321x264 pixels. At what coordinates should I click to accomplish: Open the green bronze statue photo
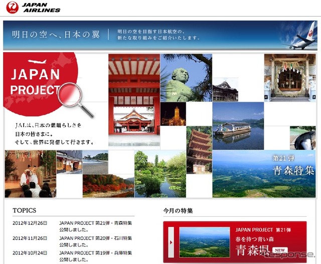click(x=186, y=78)
